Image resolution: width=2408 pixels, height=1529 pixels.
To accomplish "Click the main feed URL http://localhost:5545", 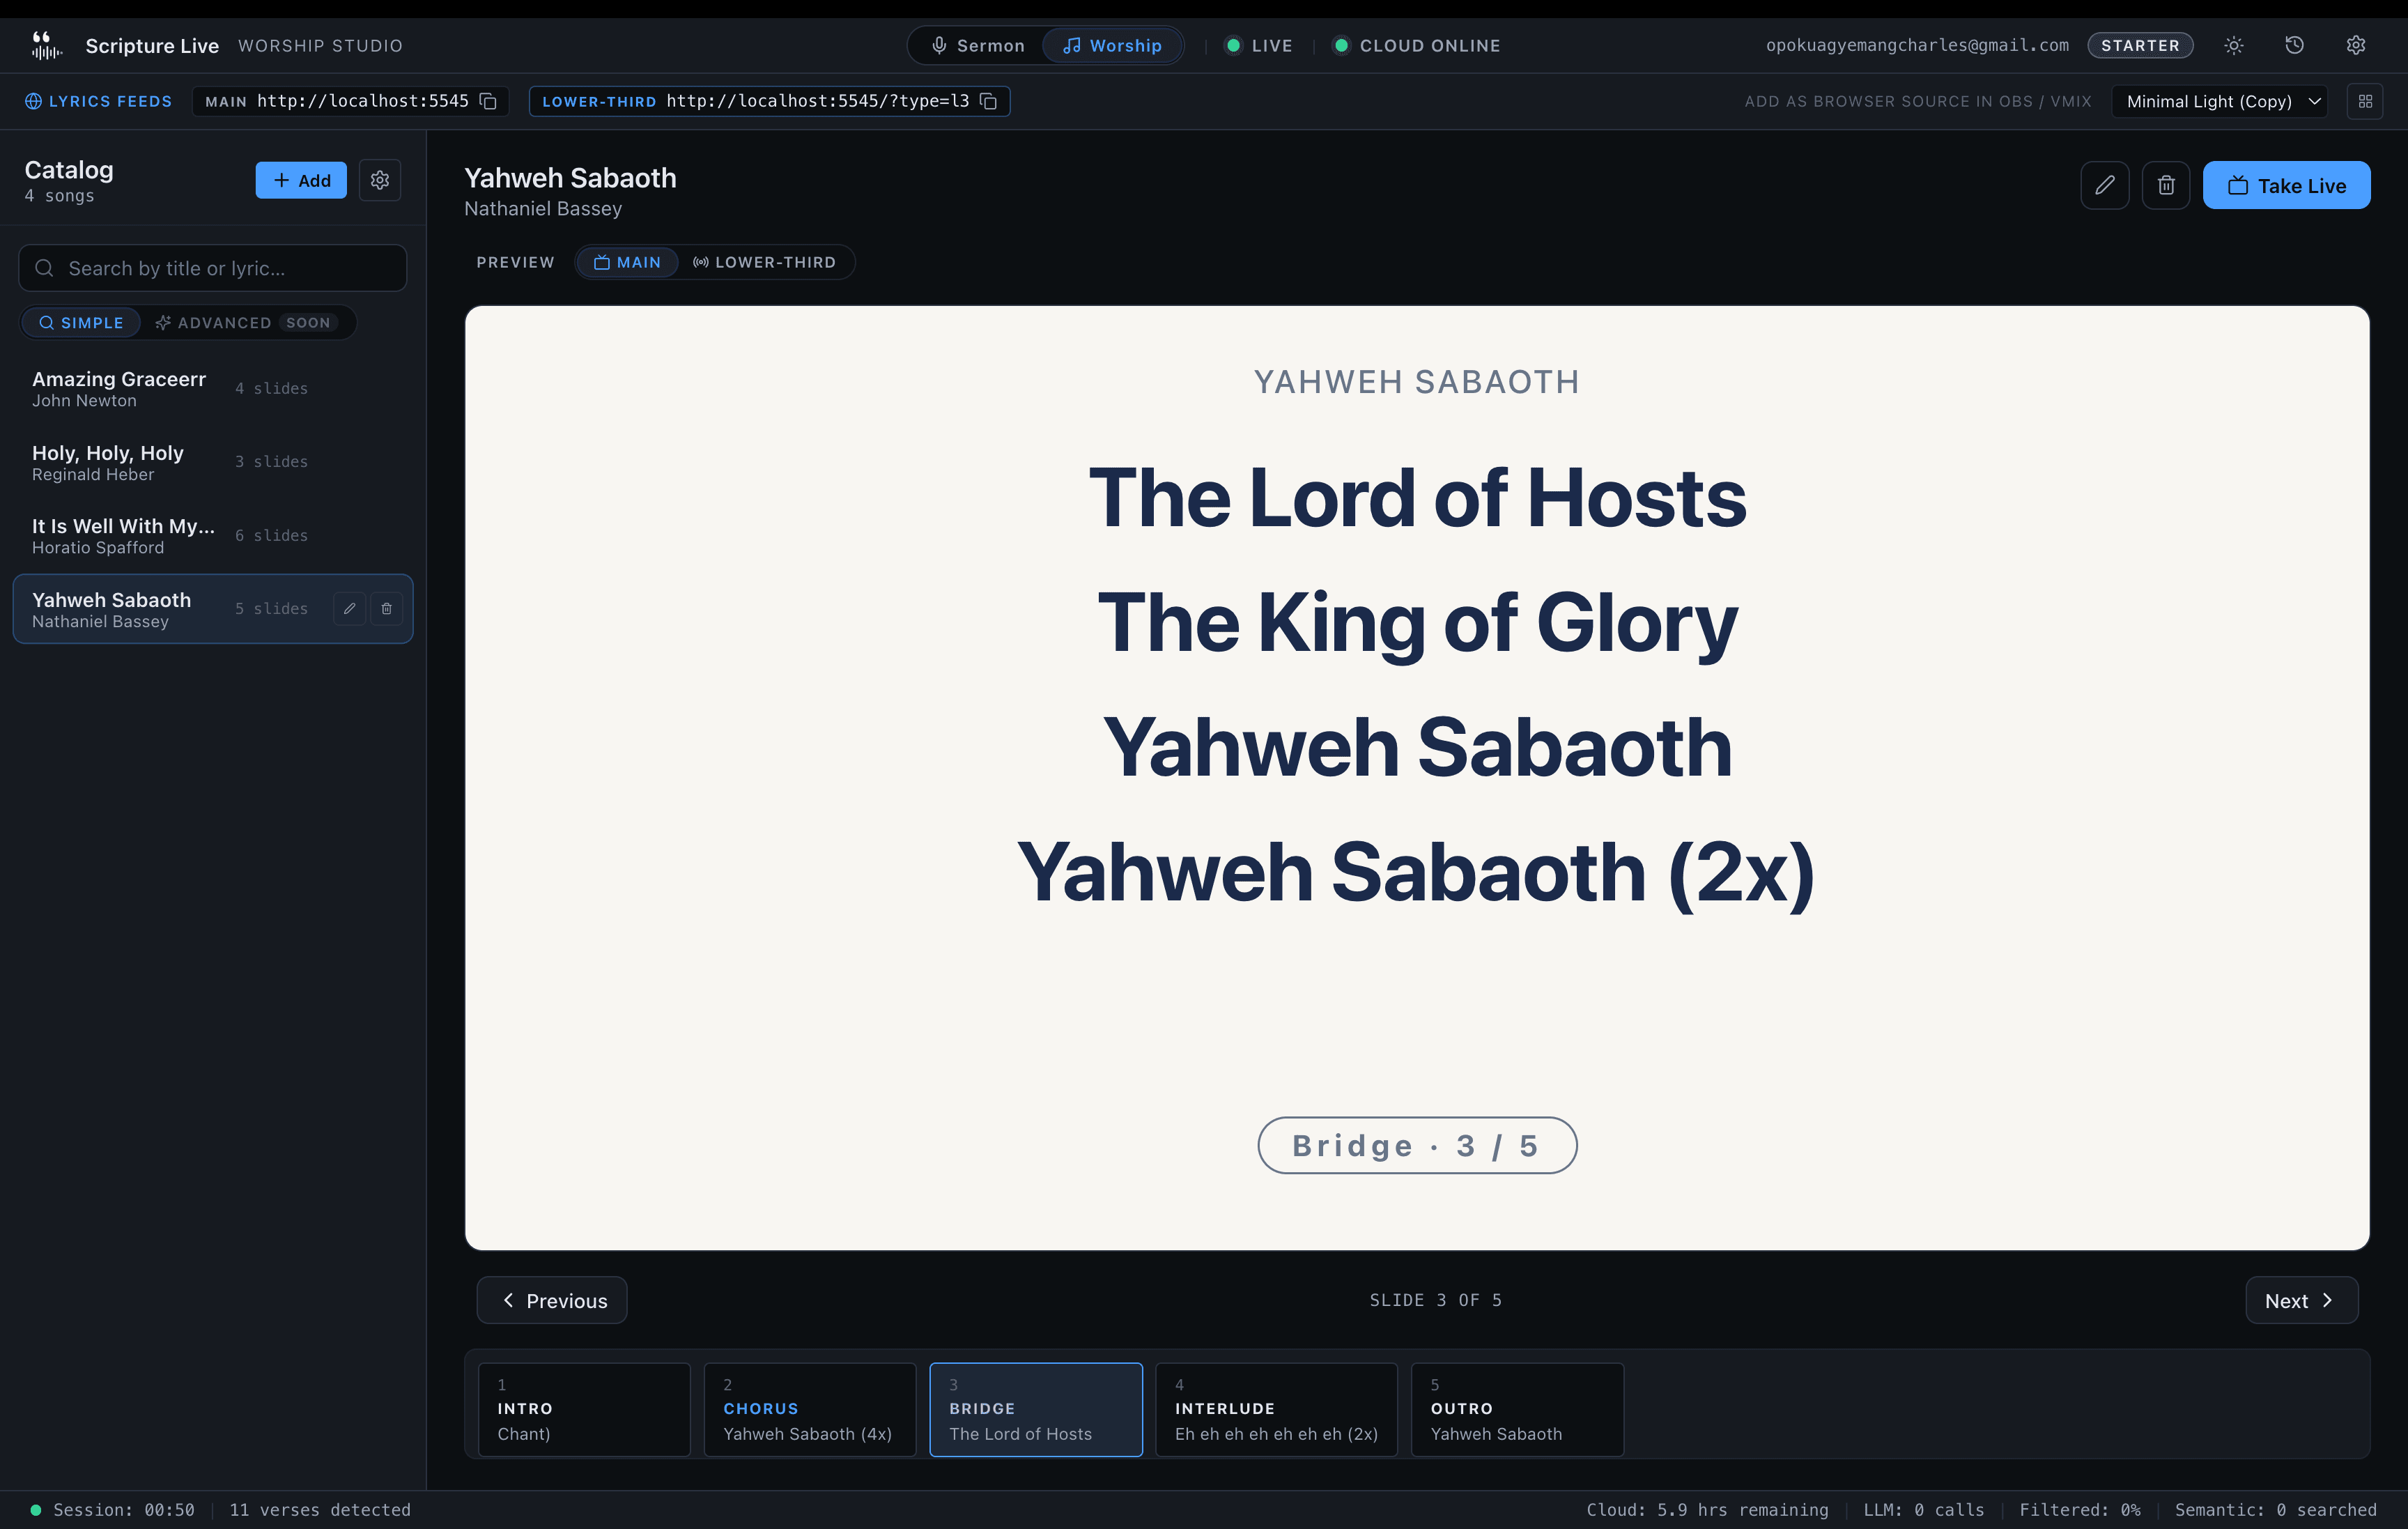I will (363, 101).
